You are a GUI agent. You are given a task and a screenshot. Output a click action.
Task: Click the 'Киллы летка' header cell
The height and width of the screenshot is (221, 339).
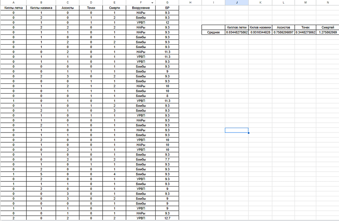pos(13,7)
